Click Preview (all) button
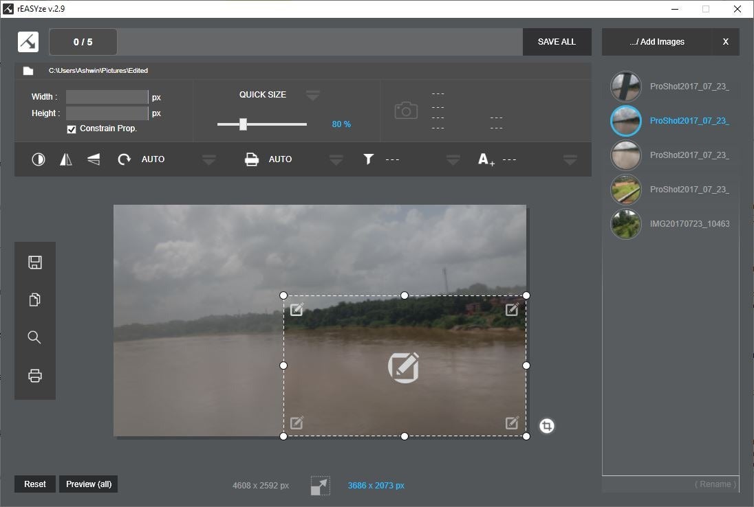 click(x=89, y=484)
